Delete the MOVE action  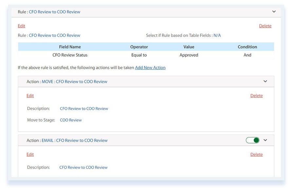point(256,96)
